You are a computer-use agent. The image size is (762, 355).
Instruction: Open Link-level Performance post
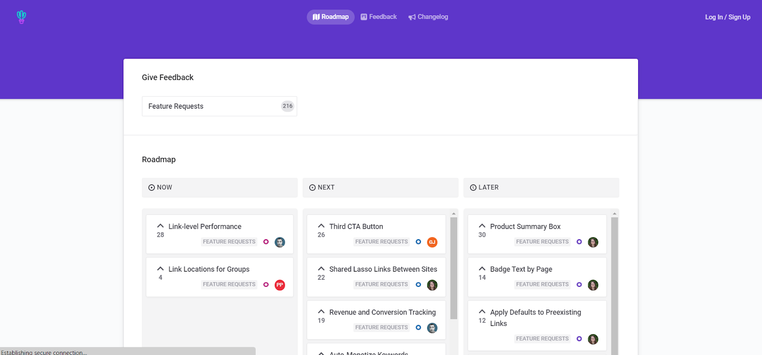pos(205,227)
